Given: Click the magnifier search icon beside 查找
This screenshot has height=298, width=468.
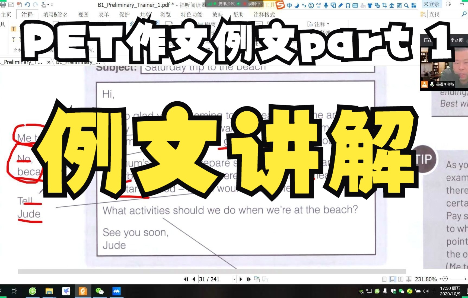Looking at the screenshot, I should pyautogui.click(x=464, y=14).
